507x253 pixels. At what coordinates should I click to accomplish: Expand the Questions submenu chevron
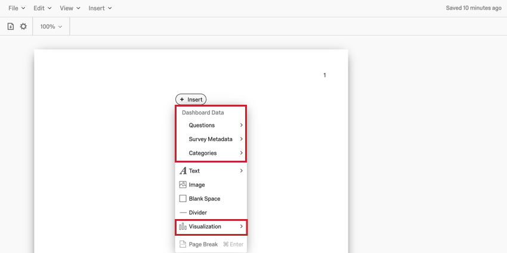pyautogui.click(x=241, y=125)
